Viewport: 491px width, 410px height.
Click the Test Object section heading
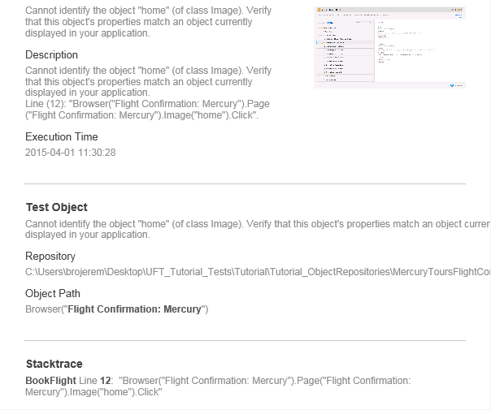pos(57,207)
